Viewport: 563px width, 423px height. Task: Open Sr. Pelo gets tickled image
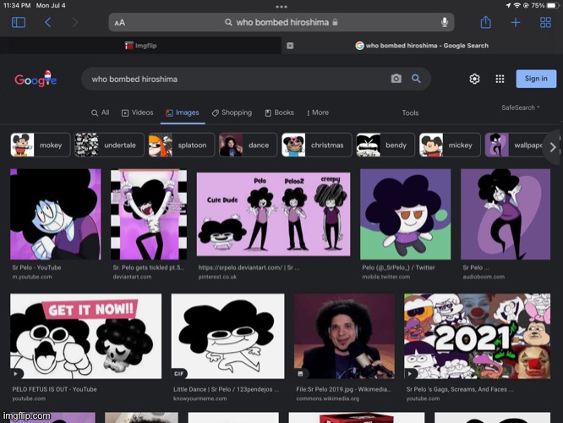(149, 214)
